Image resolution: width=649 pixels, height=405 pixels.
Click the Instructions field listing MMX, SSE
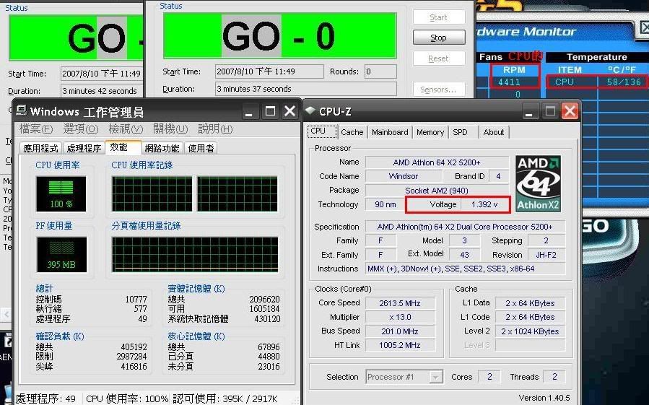[x=465, y=269]
